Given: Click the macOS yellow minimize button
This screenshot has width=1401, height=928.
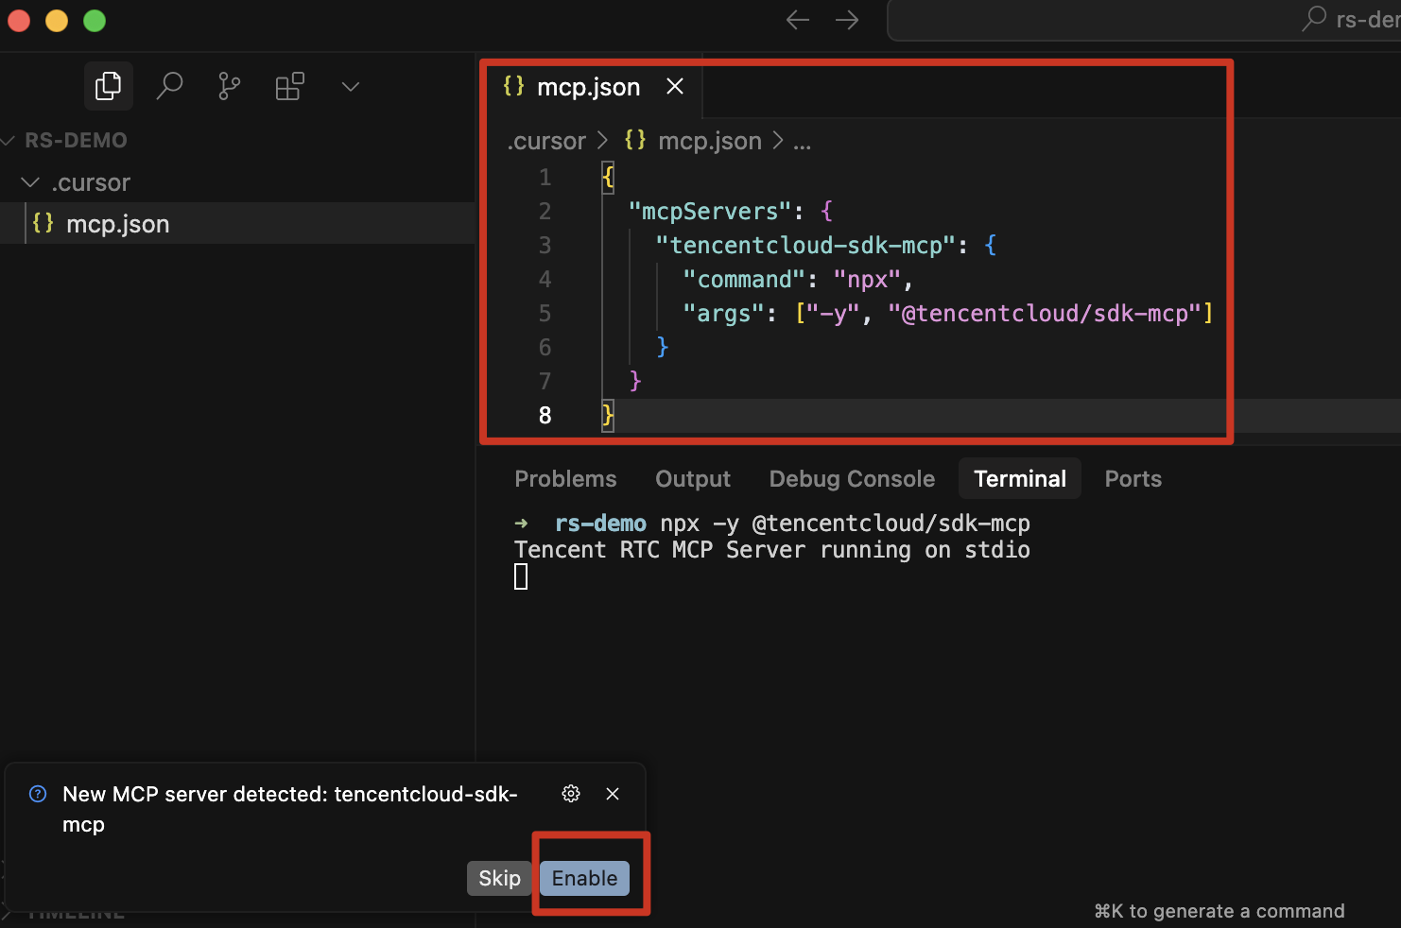Looking at the screenshot, I should 57,20.
